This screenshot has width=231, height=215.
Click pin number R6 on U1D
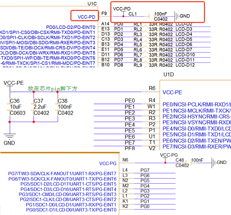coord(152,88)
